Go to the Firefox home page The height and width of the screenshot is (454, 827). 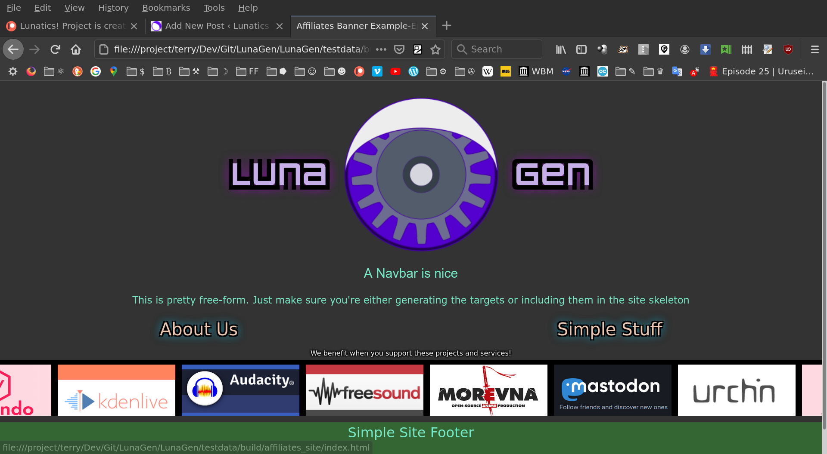[76, 49]
